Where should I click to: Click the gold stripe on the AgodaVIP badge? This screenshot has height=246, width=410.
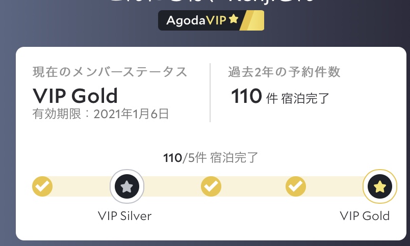[252, 20]
